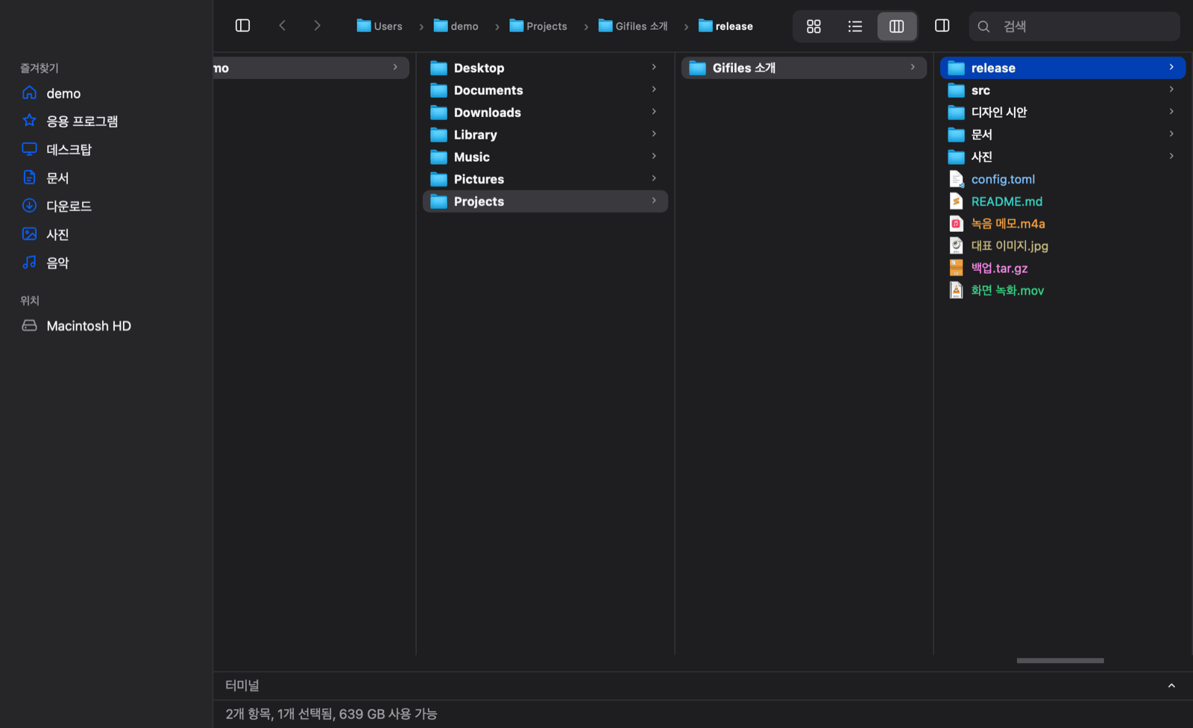
Task: Expand the Downloads folder chevron
Action: tap(654, 112)
